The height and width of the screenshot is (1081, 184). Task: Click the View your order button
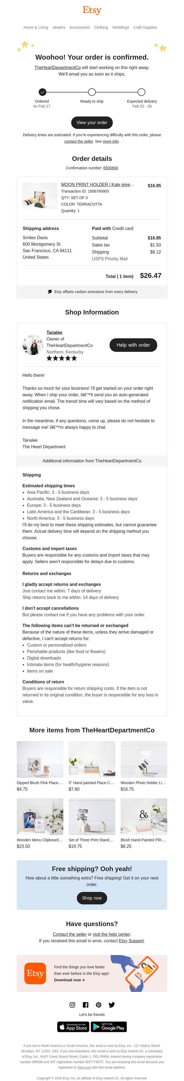(92, 123)
